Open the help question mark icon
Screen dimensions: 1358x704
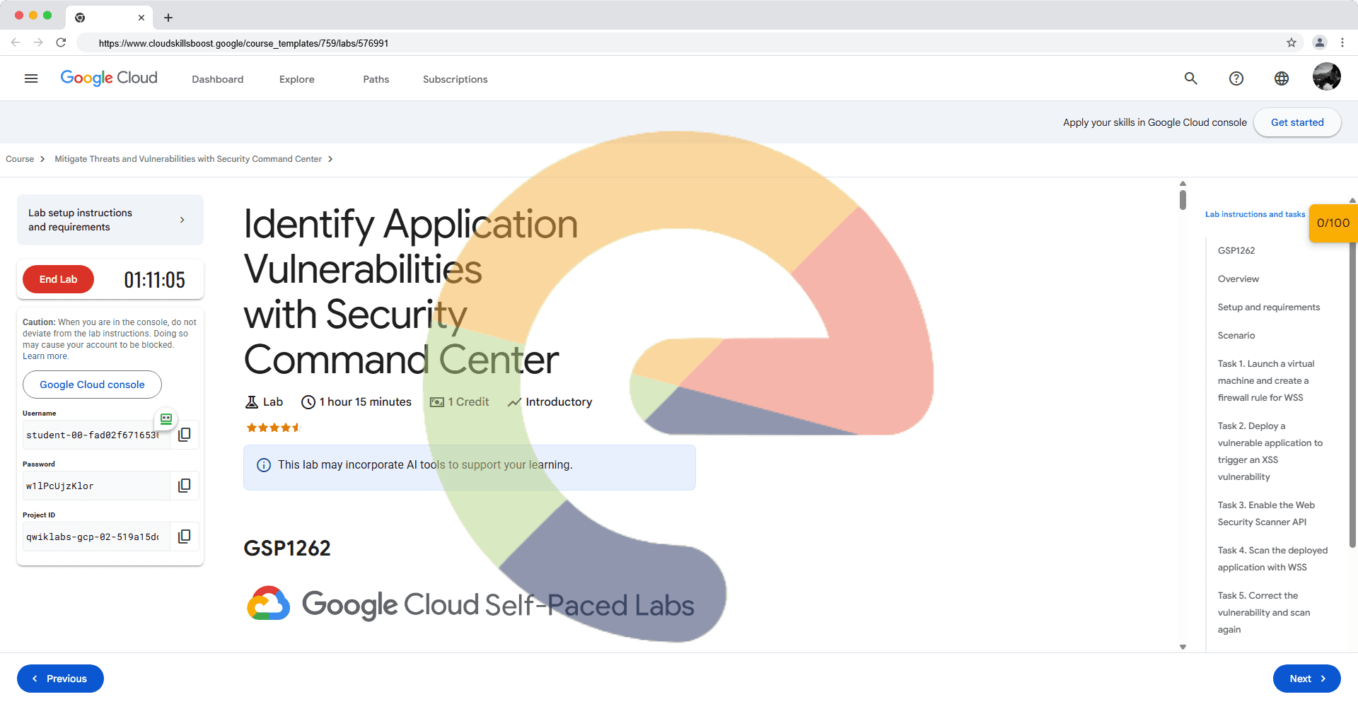(1236, 78)
